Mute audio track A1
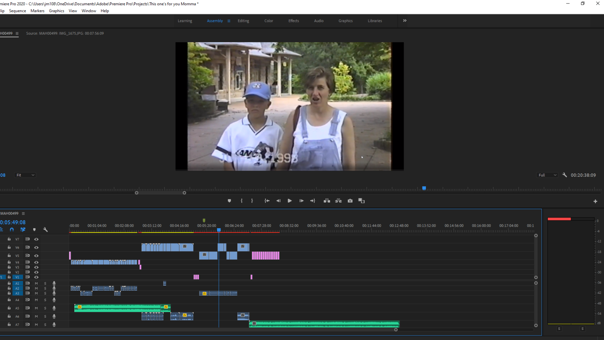The height and width of the screenshot is (340, 604). click(x=36, y=283)
